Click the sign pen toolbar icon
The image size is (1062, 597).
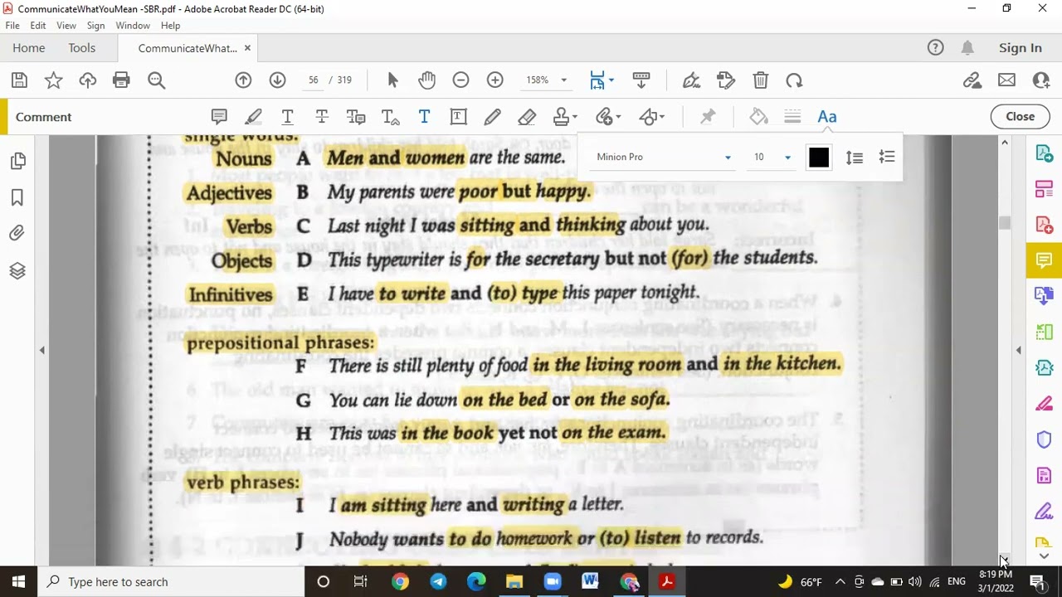[x=691, y=80]
